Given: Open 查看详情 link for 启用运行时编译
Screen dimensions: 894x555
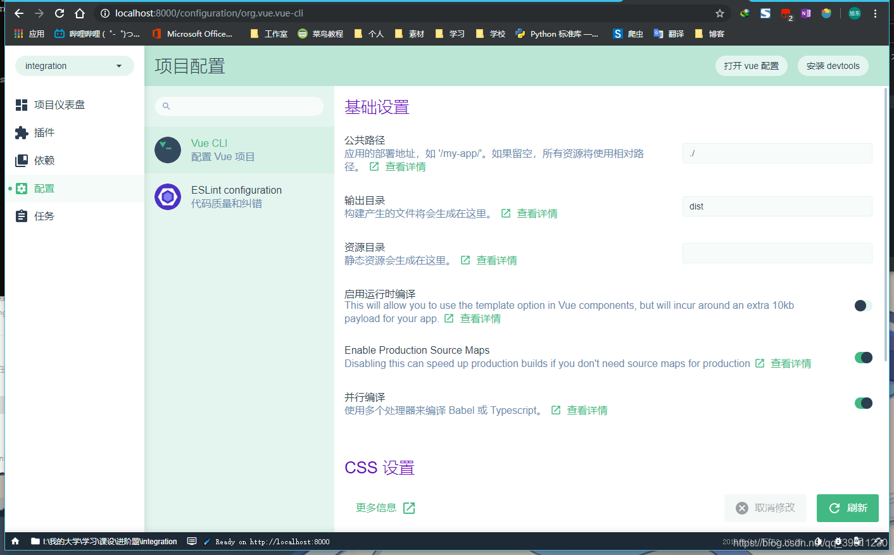Looking at the screenshot, I should (473, 319).
